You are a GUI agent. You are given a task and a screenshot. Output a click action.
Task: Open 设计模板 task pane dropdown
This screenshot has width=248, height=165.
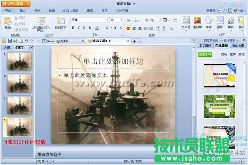(x=237, y=41)
